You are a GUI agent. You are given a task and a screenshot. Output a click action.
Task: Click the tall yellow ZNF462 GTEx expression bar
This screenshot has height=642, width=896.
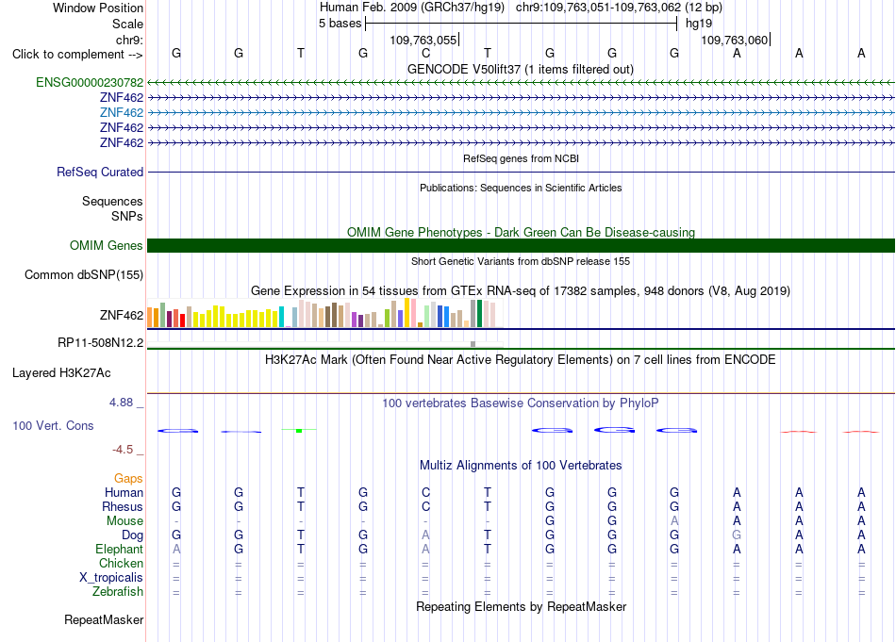[x=407, y=312]
